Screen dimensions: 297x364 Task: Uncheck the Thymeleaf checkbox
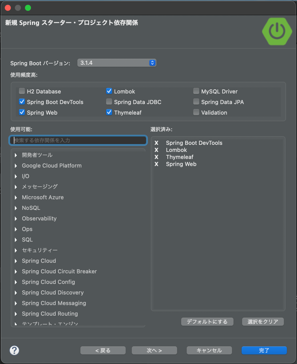click(109, 112)
